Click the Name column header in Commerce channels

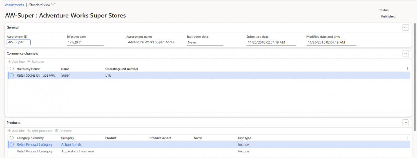coord(65,69)
